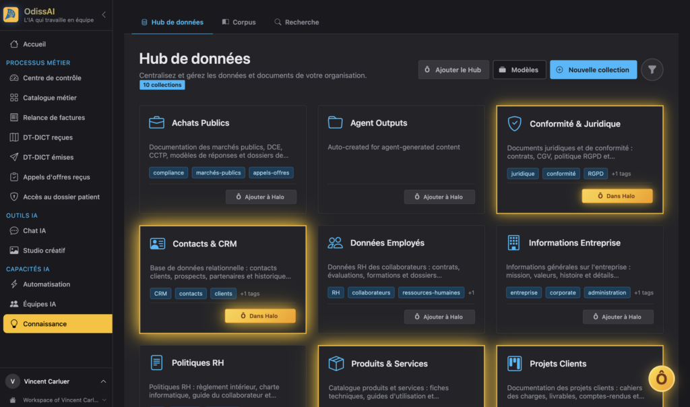Viewport: 690px width, 407px height.
Task: Expand the Vincent Carluer user menu
Action: 103,381
